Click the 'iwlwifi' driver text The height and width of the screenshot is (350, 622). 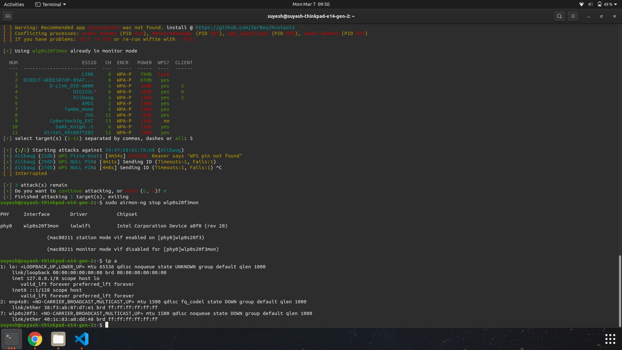[80, 226]
